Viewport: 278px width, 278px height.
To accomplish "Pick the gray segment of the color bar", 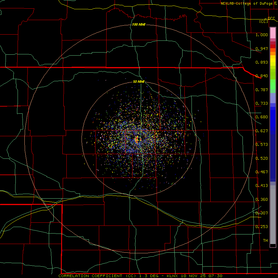I will coord(273,215).
